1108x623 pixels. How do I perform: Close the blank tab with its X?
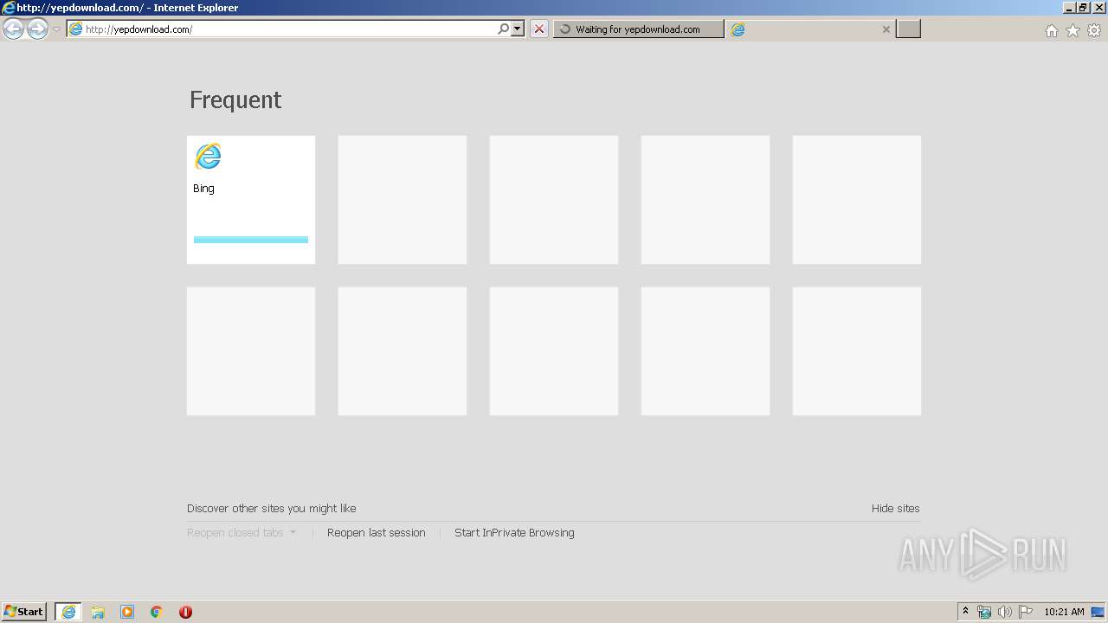(x=886, y=29)
